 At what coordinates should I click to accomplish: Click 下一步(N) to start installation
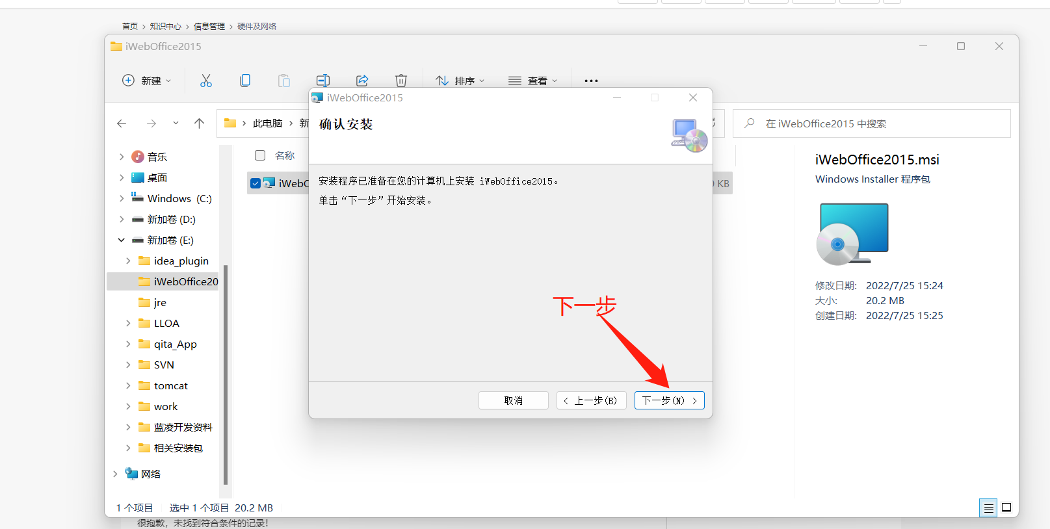pos(669,400)
